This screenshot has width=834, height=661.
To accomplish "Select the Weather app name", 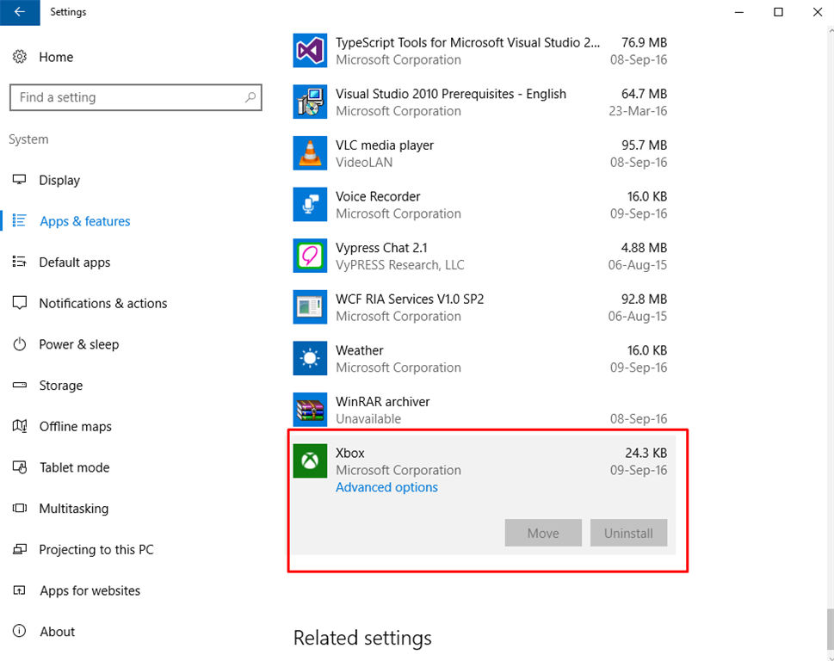I will [x=359, y=350].
